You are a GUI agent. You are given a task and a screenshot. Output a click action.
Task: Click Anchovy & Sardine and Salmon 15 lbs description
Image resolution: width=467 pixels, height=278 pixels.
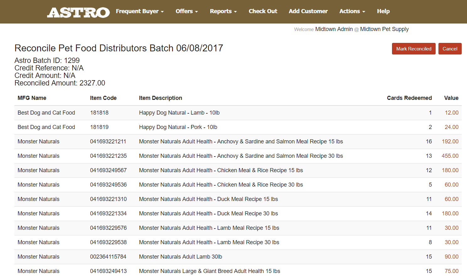pos(241,142)
